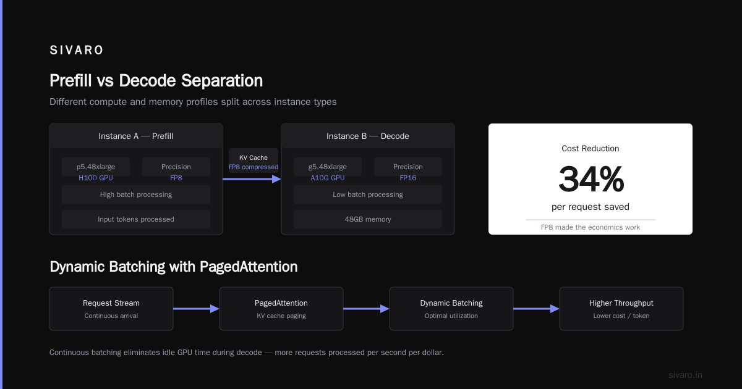The width and height of the screenshot is (742, 389).
Task: Click the 'Low batch processing' row
Action: click(368, 194)
